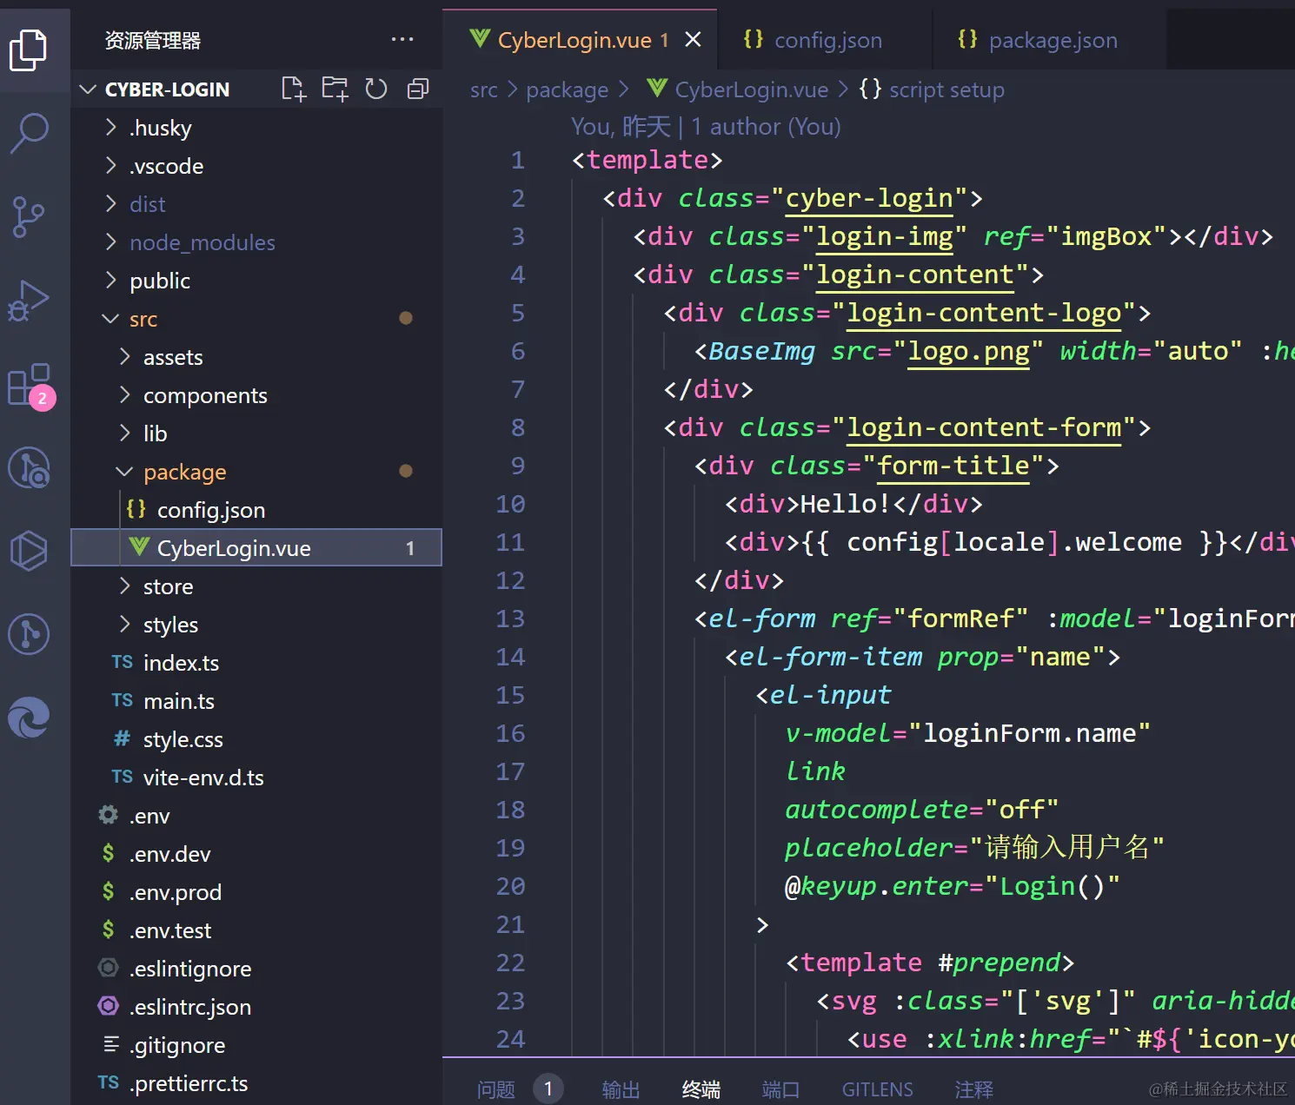
Task: Expand the dist folder
Action: (256, 204)
